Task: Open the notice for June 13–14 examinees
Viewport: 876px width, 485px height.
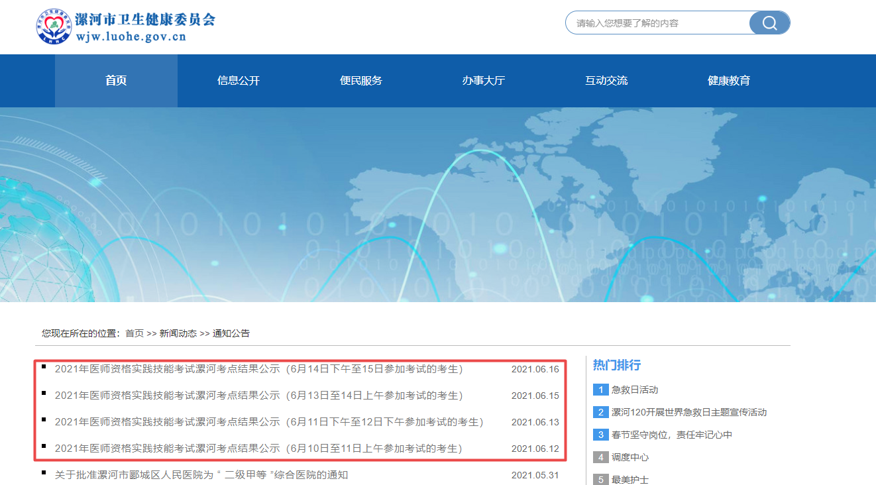Action: pos(258,396)
